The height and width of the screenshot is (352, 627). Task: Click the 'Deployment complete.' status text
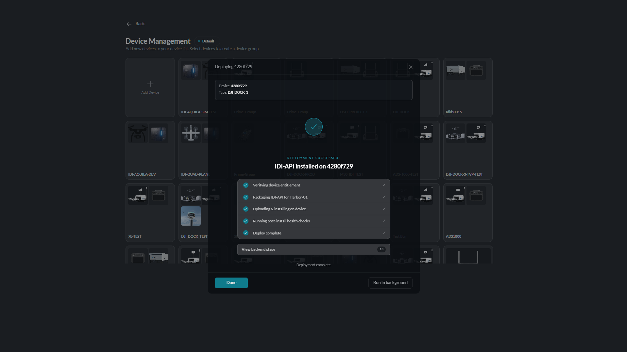coord(313,265)
